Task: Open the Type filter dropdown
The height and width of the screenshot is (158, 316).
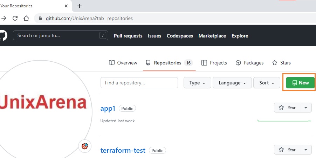Action: point(197,83)
